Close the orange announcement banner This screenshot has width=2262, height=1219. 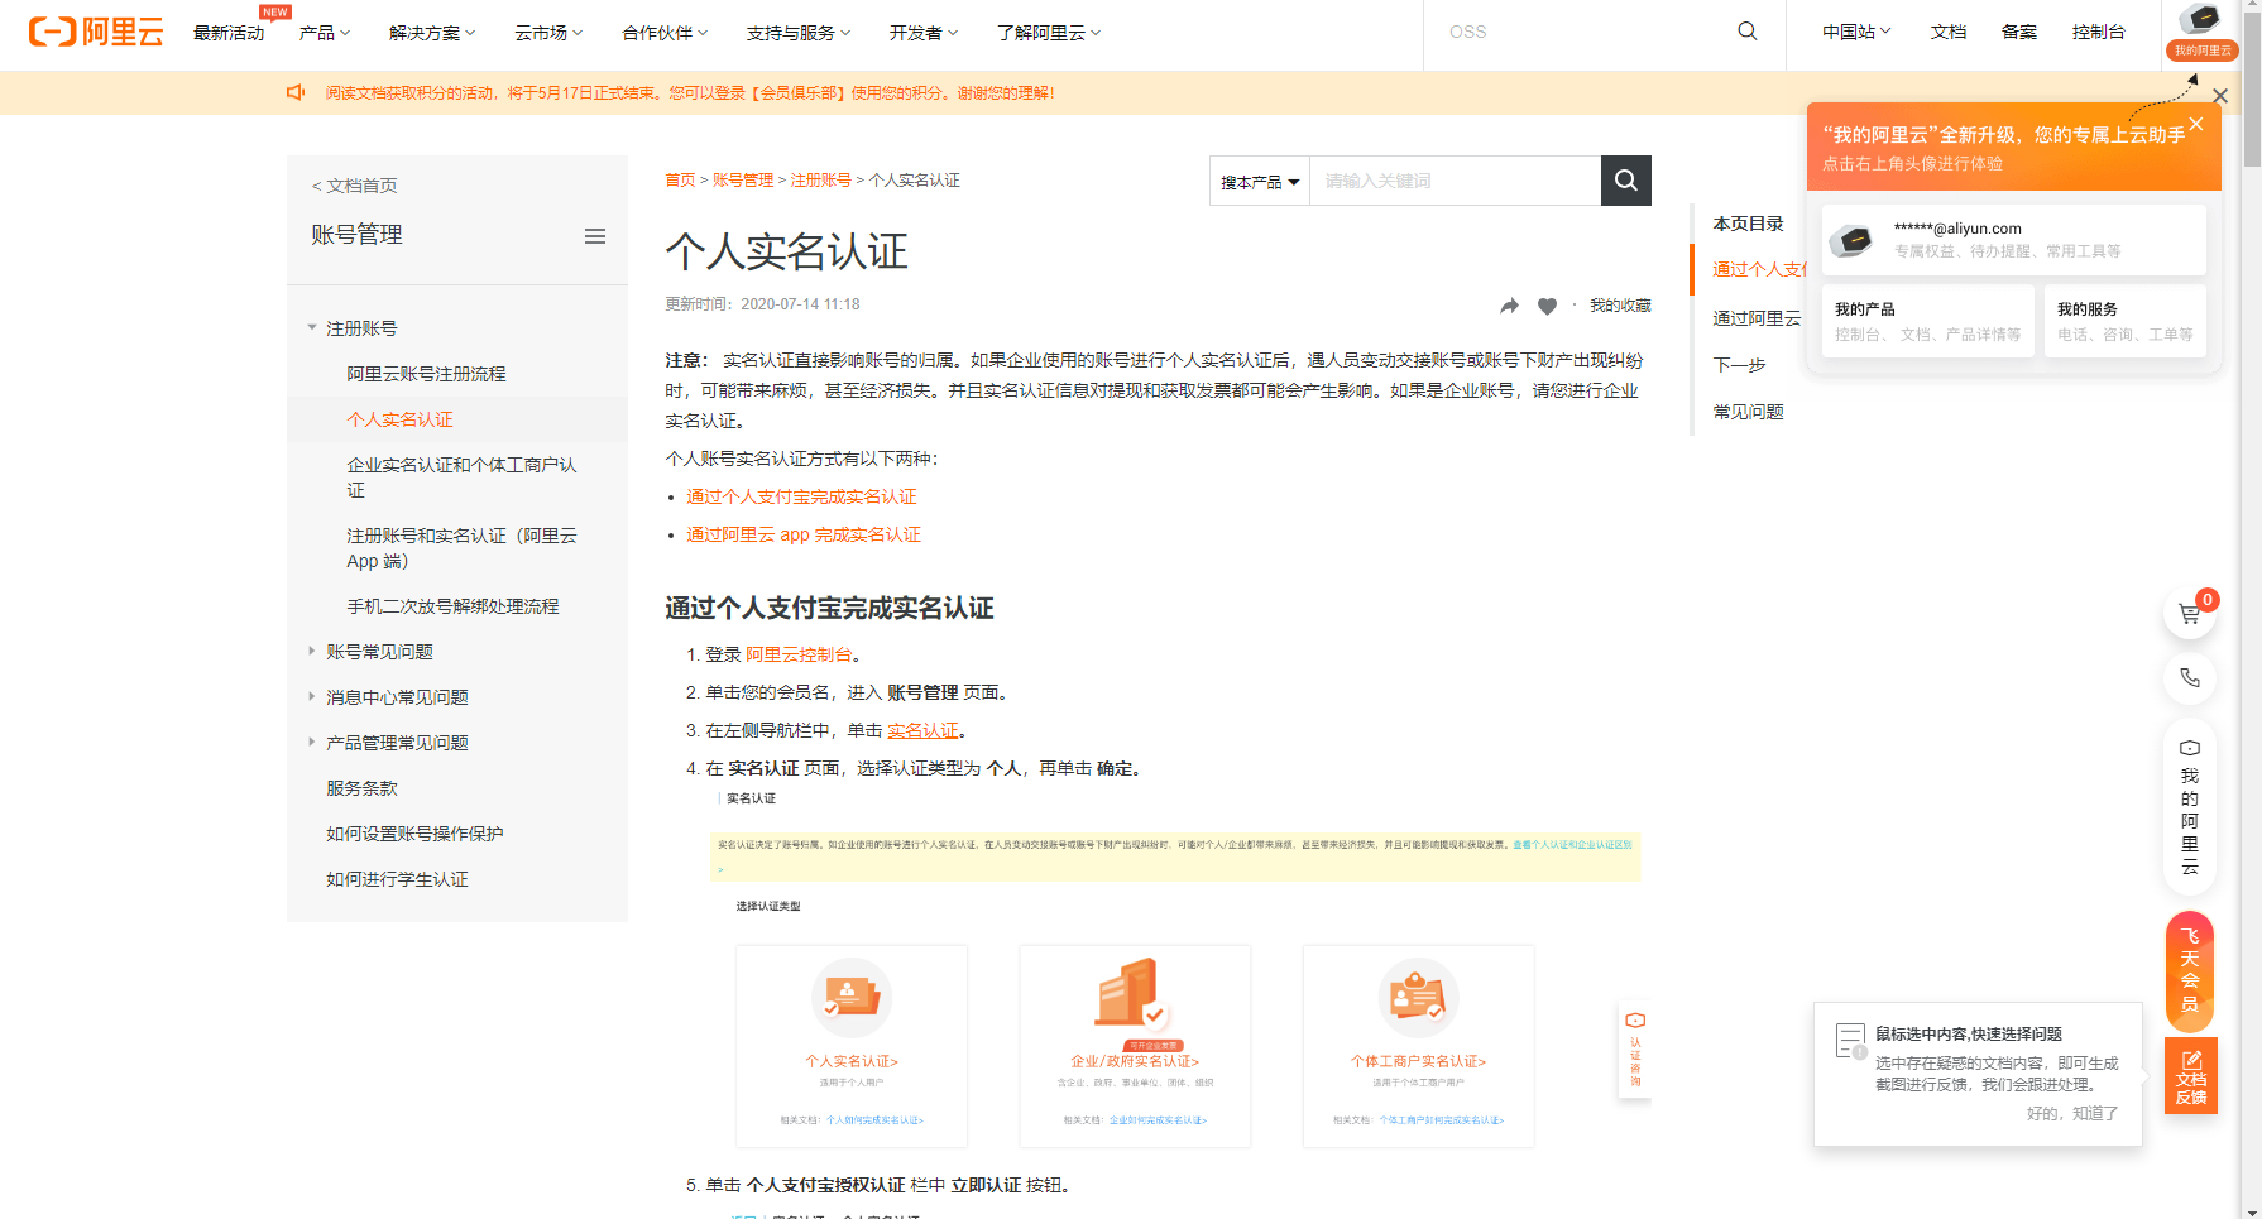[x=2220, y=97]
